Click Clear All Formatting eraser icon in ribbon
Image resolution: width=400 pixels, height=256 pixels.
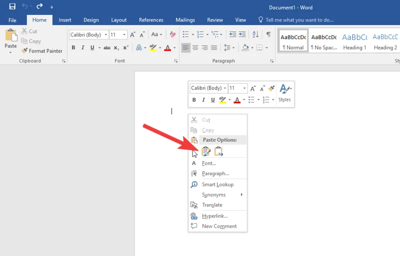click(173, 34)
